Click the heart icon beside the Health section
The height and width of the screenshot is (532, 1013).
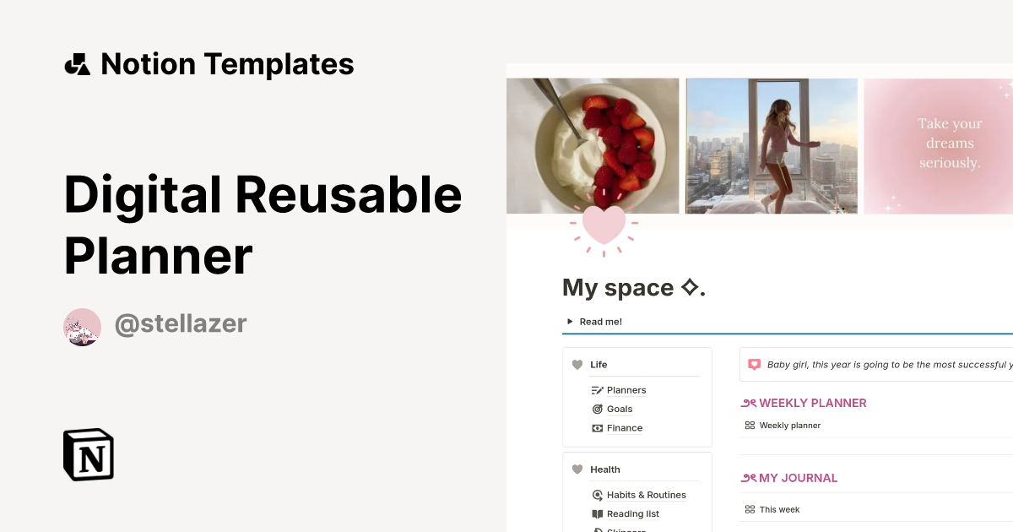tap(578, 470)
